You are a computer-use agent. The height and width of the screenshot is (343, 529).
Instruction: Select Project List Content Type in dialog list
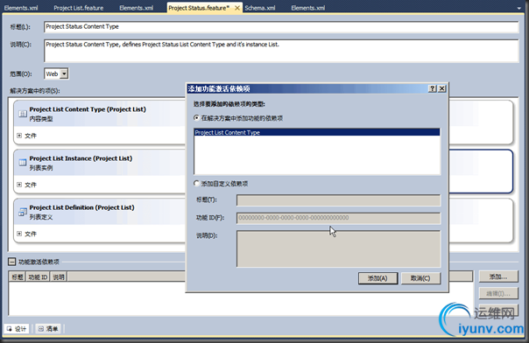[317, 132]
